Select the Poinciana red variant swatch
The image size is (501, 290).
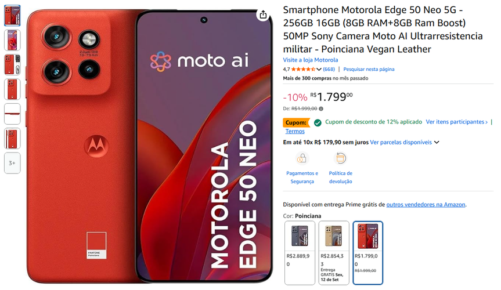367,253
